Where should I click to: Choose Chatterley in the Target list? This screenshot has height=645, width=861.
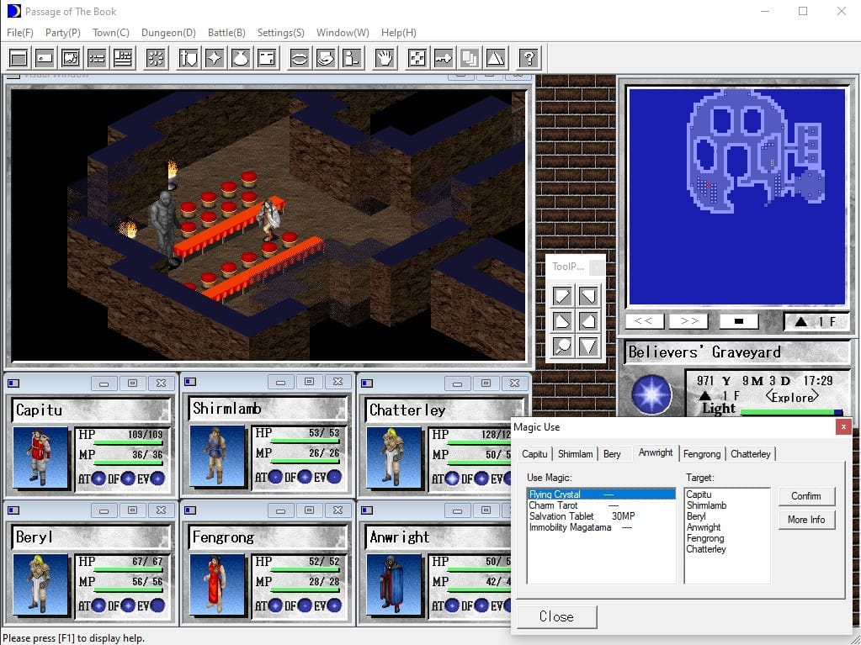pos(705,549)
